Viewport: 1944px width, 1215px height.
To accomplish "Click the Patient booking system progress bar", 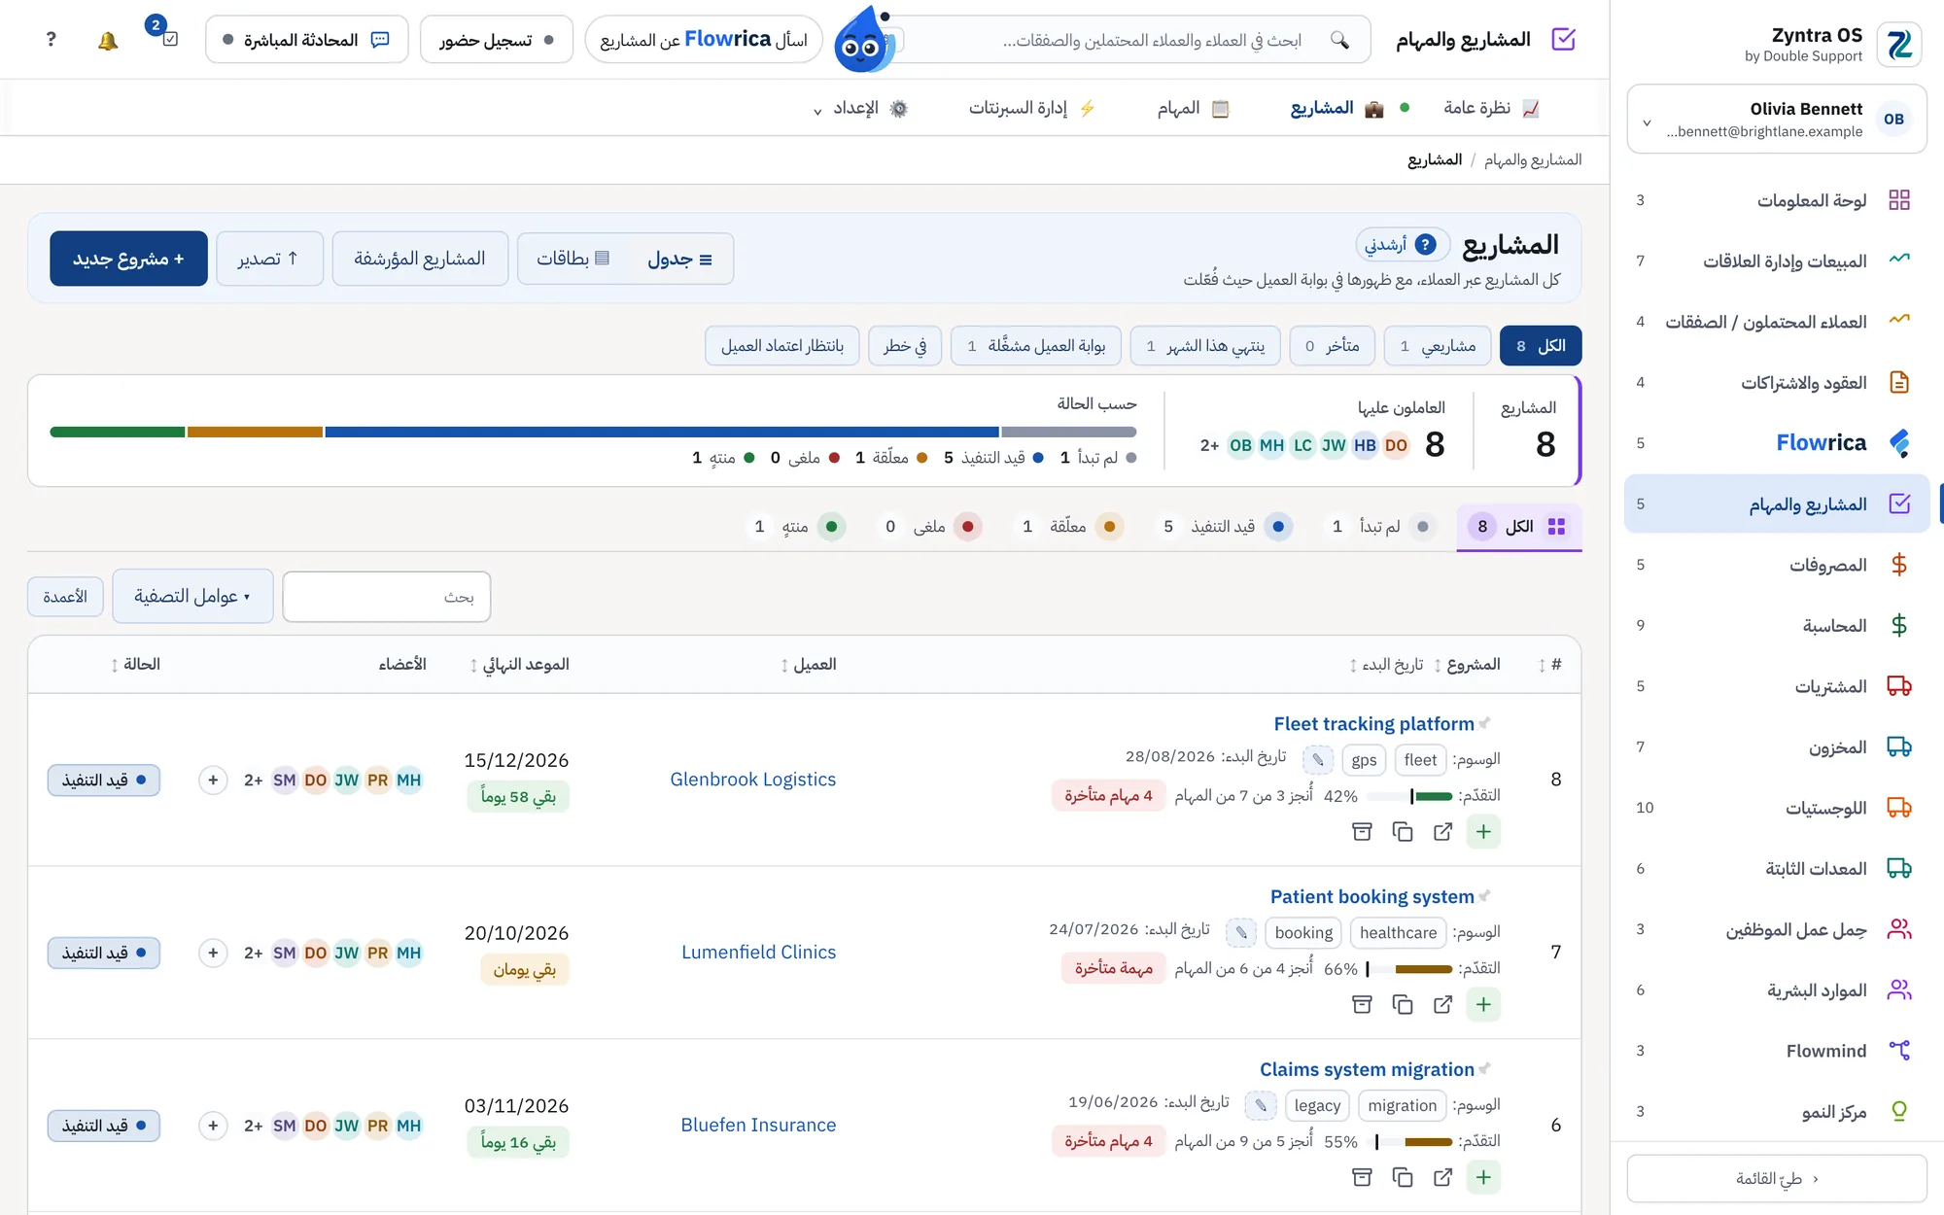I will (x=1409, y=969).
